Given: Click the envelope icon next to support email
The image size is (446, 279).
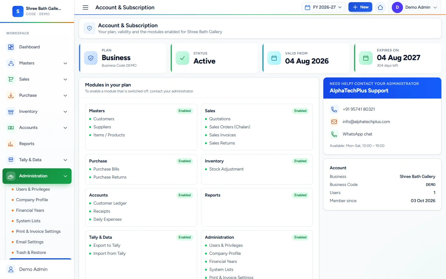Looking at the screenshot, I should (334, 122).
